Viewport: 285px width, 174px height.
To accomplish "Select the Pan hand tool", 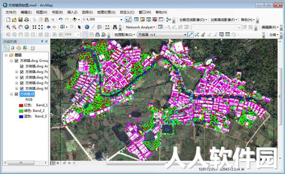I will point(20,27).
